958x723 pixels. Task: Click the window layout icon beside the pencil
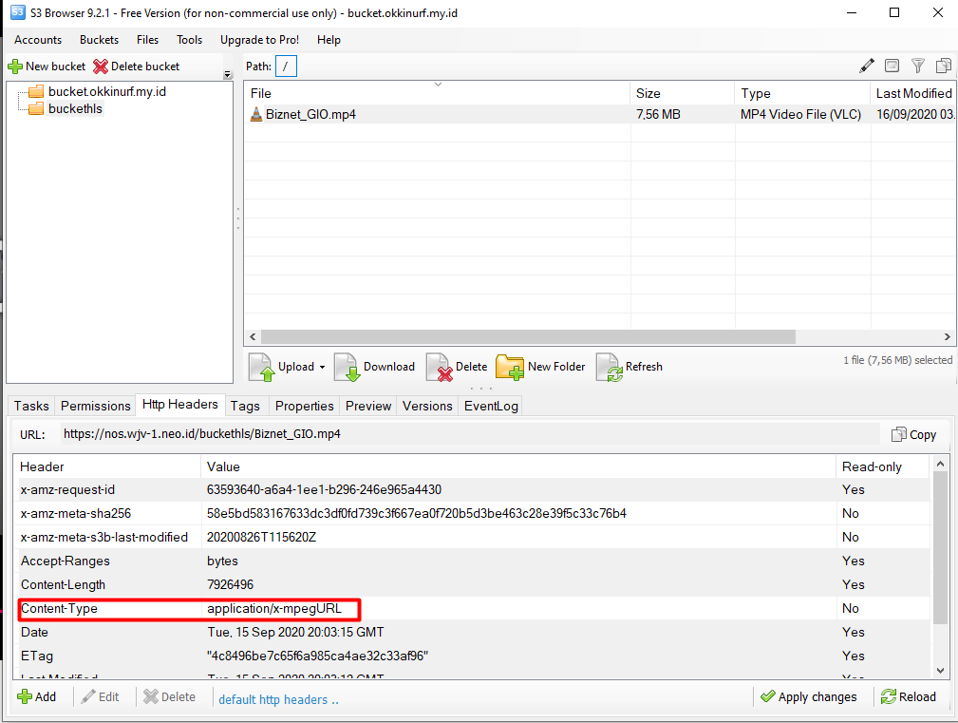[x=892, y=66]
